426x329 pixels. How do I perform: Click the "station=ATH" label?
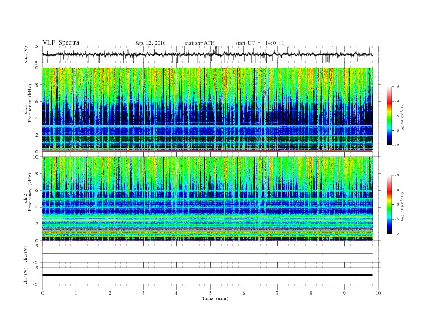(x=200, y=43)
